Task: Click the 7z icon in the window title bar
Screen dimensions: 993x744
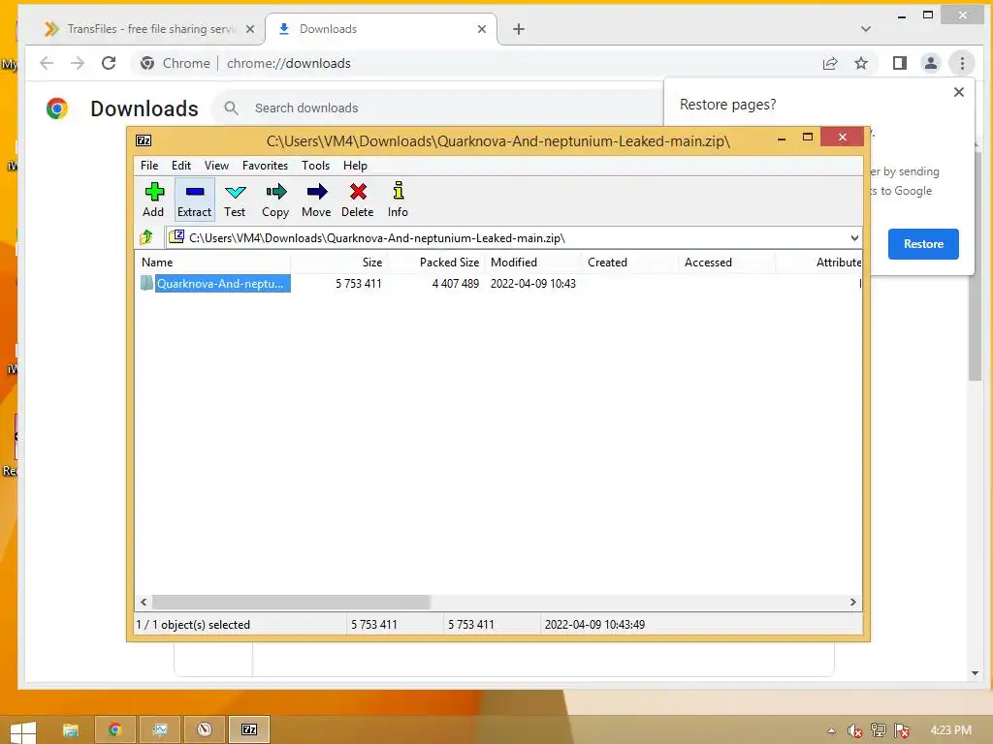Action: pos(144,140)
